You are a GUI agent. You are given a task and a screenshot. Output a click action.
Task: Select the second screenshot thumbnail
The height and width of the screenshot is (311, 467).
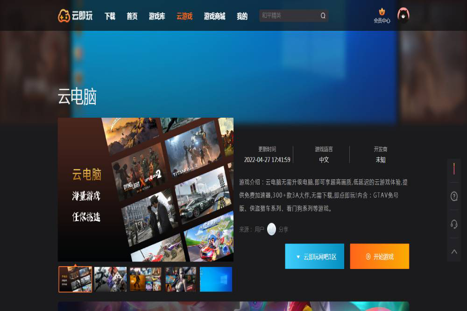(111, 279)
